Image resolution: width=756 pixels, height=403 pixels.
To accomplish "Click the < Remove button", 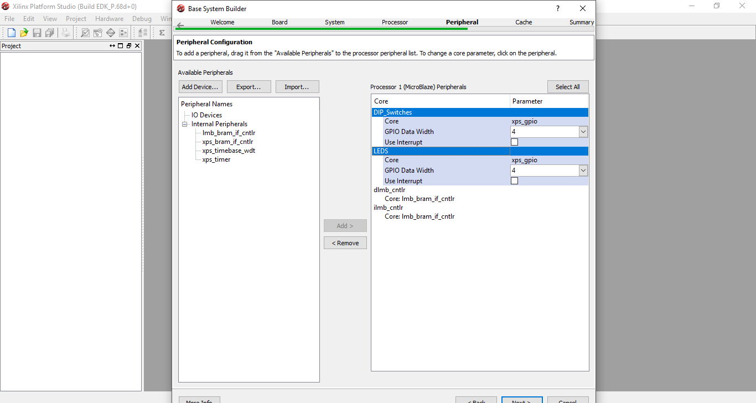I will (x=345, y=243).
